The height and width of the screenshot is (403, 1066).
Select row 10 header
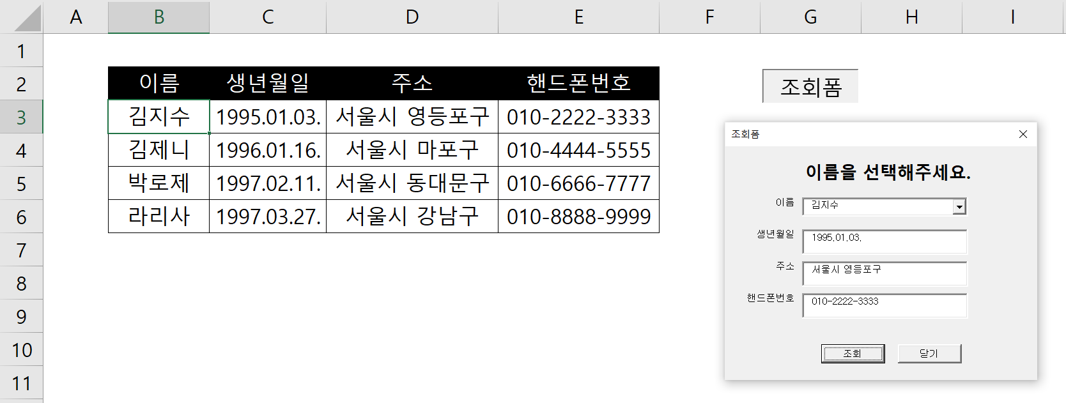coord(21,349)
